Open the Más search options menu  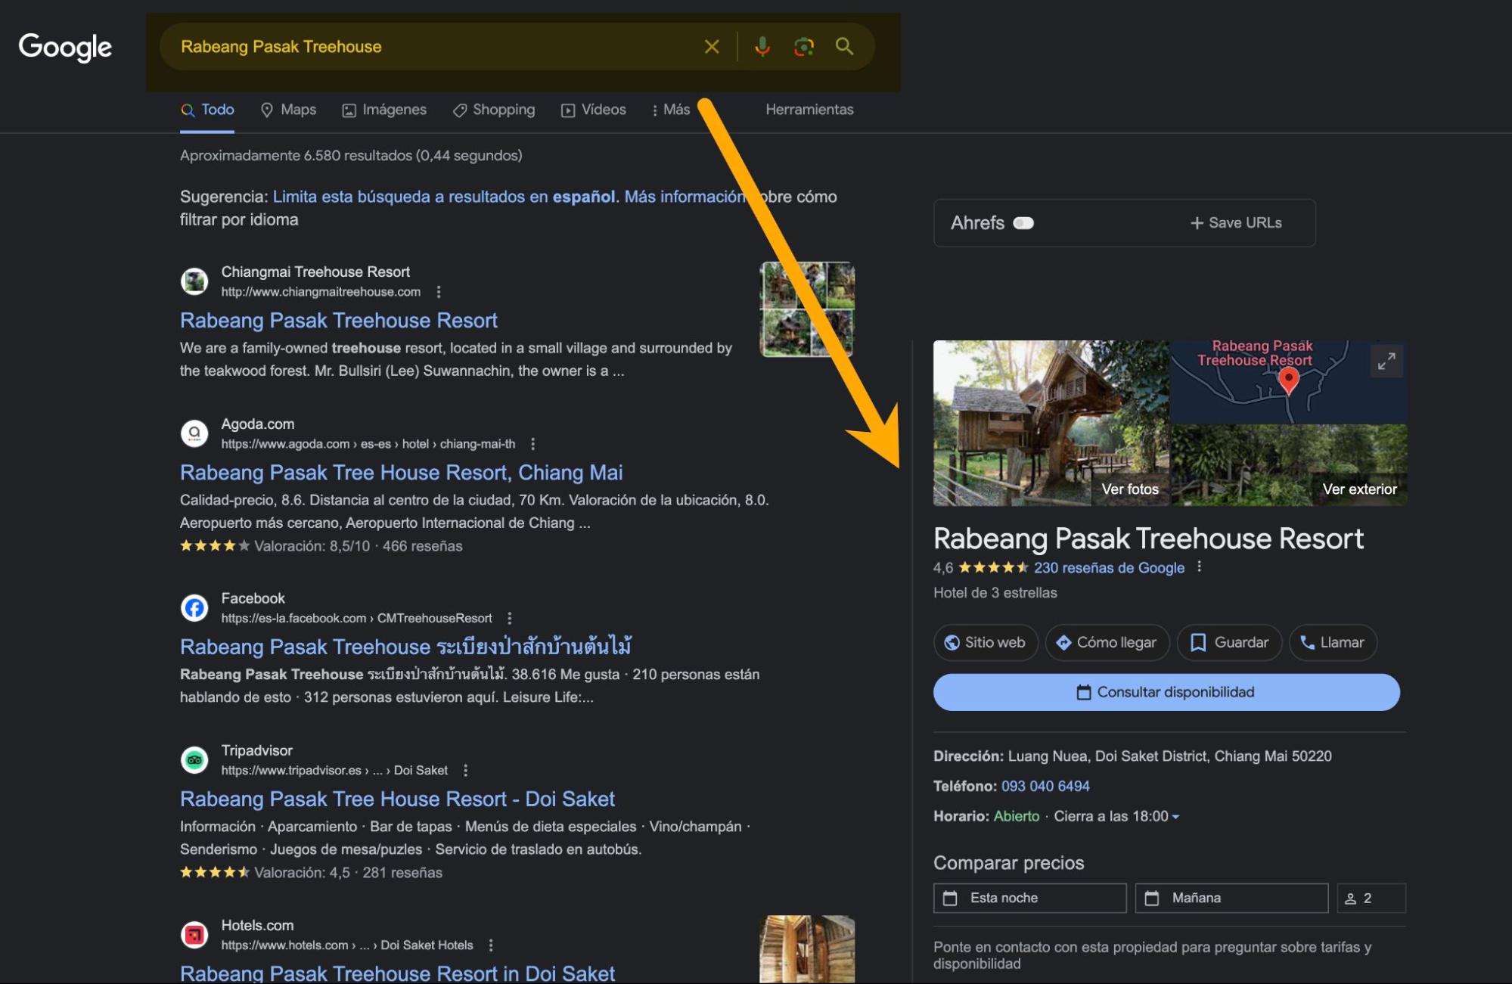[669, 110]
